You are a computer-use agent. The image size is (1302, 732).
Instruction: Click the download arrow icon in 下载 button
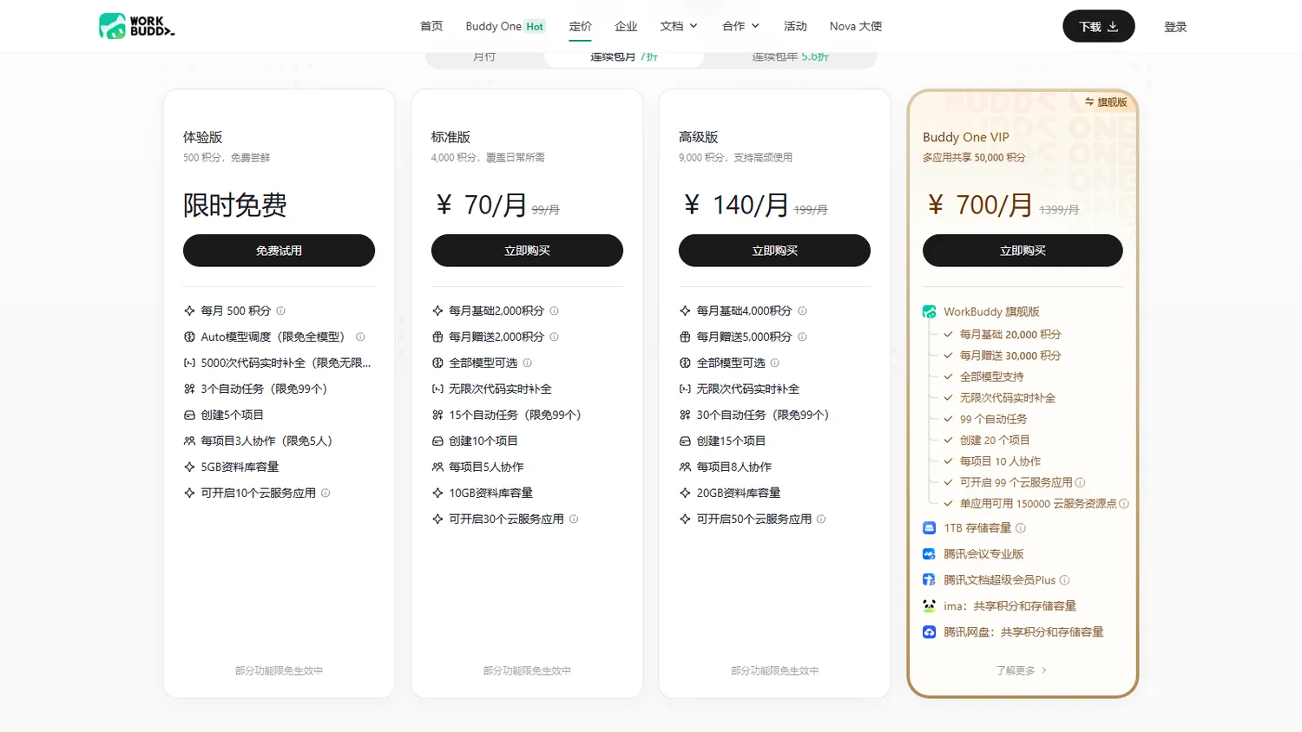click(1113, 27)
